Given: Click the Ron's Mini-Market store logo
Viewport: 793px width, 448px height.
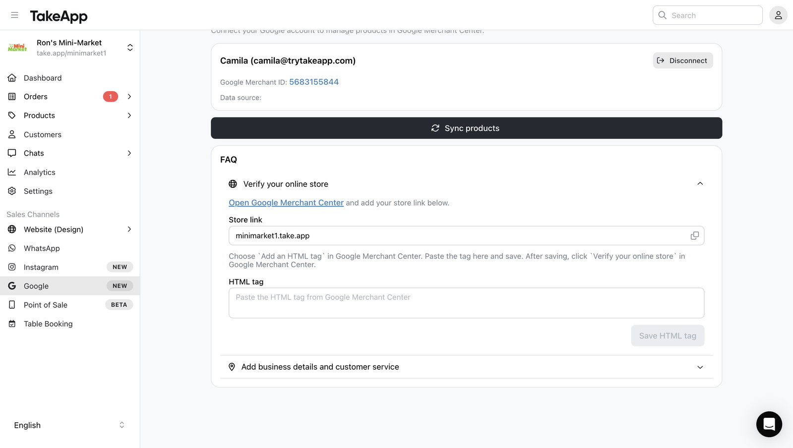Looking at the screenshot, I should click(x=17, y=48).
